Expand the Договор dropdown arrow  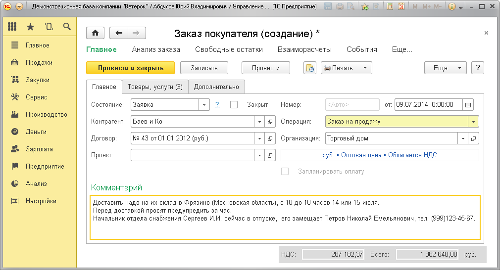(x=259, y=138)
